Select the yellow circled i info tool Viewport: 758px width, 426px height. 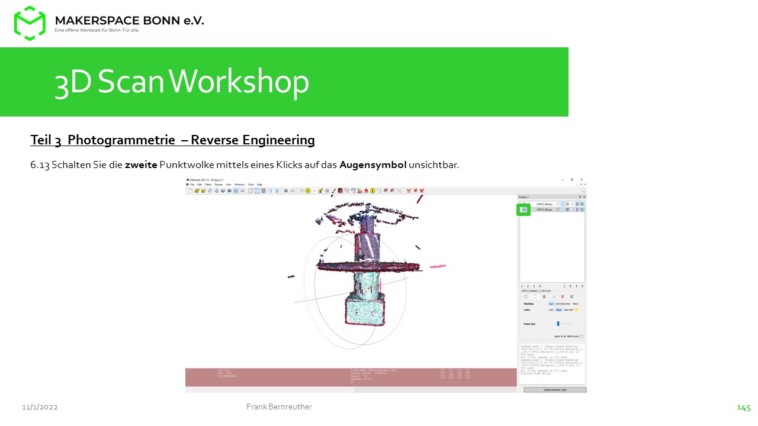click(x=372, y=191)
